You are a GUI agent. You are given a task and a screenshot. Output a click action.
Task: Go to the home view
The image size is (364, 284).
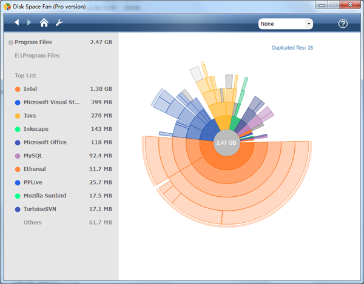[44, 23]
